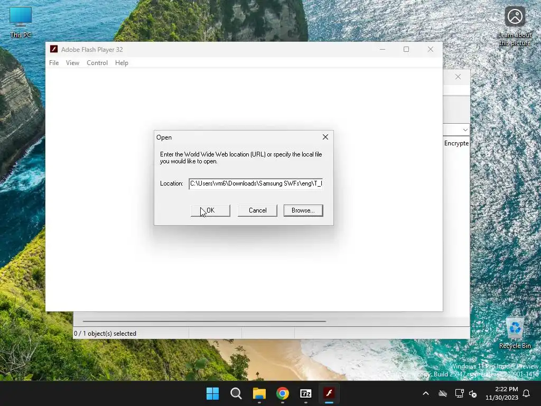Open File Explorer from the taskbar

pos(259,393)
